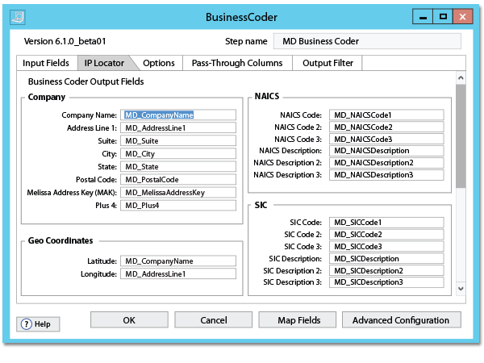Click the SIC Code 3 field

point(386,246)
